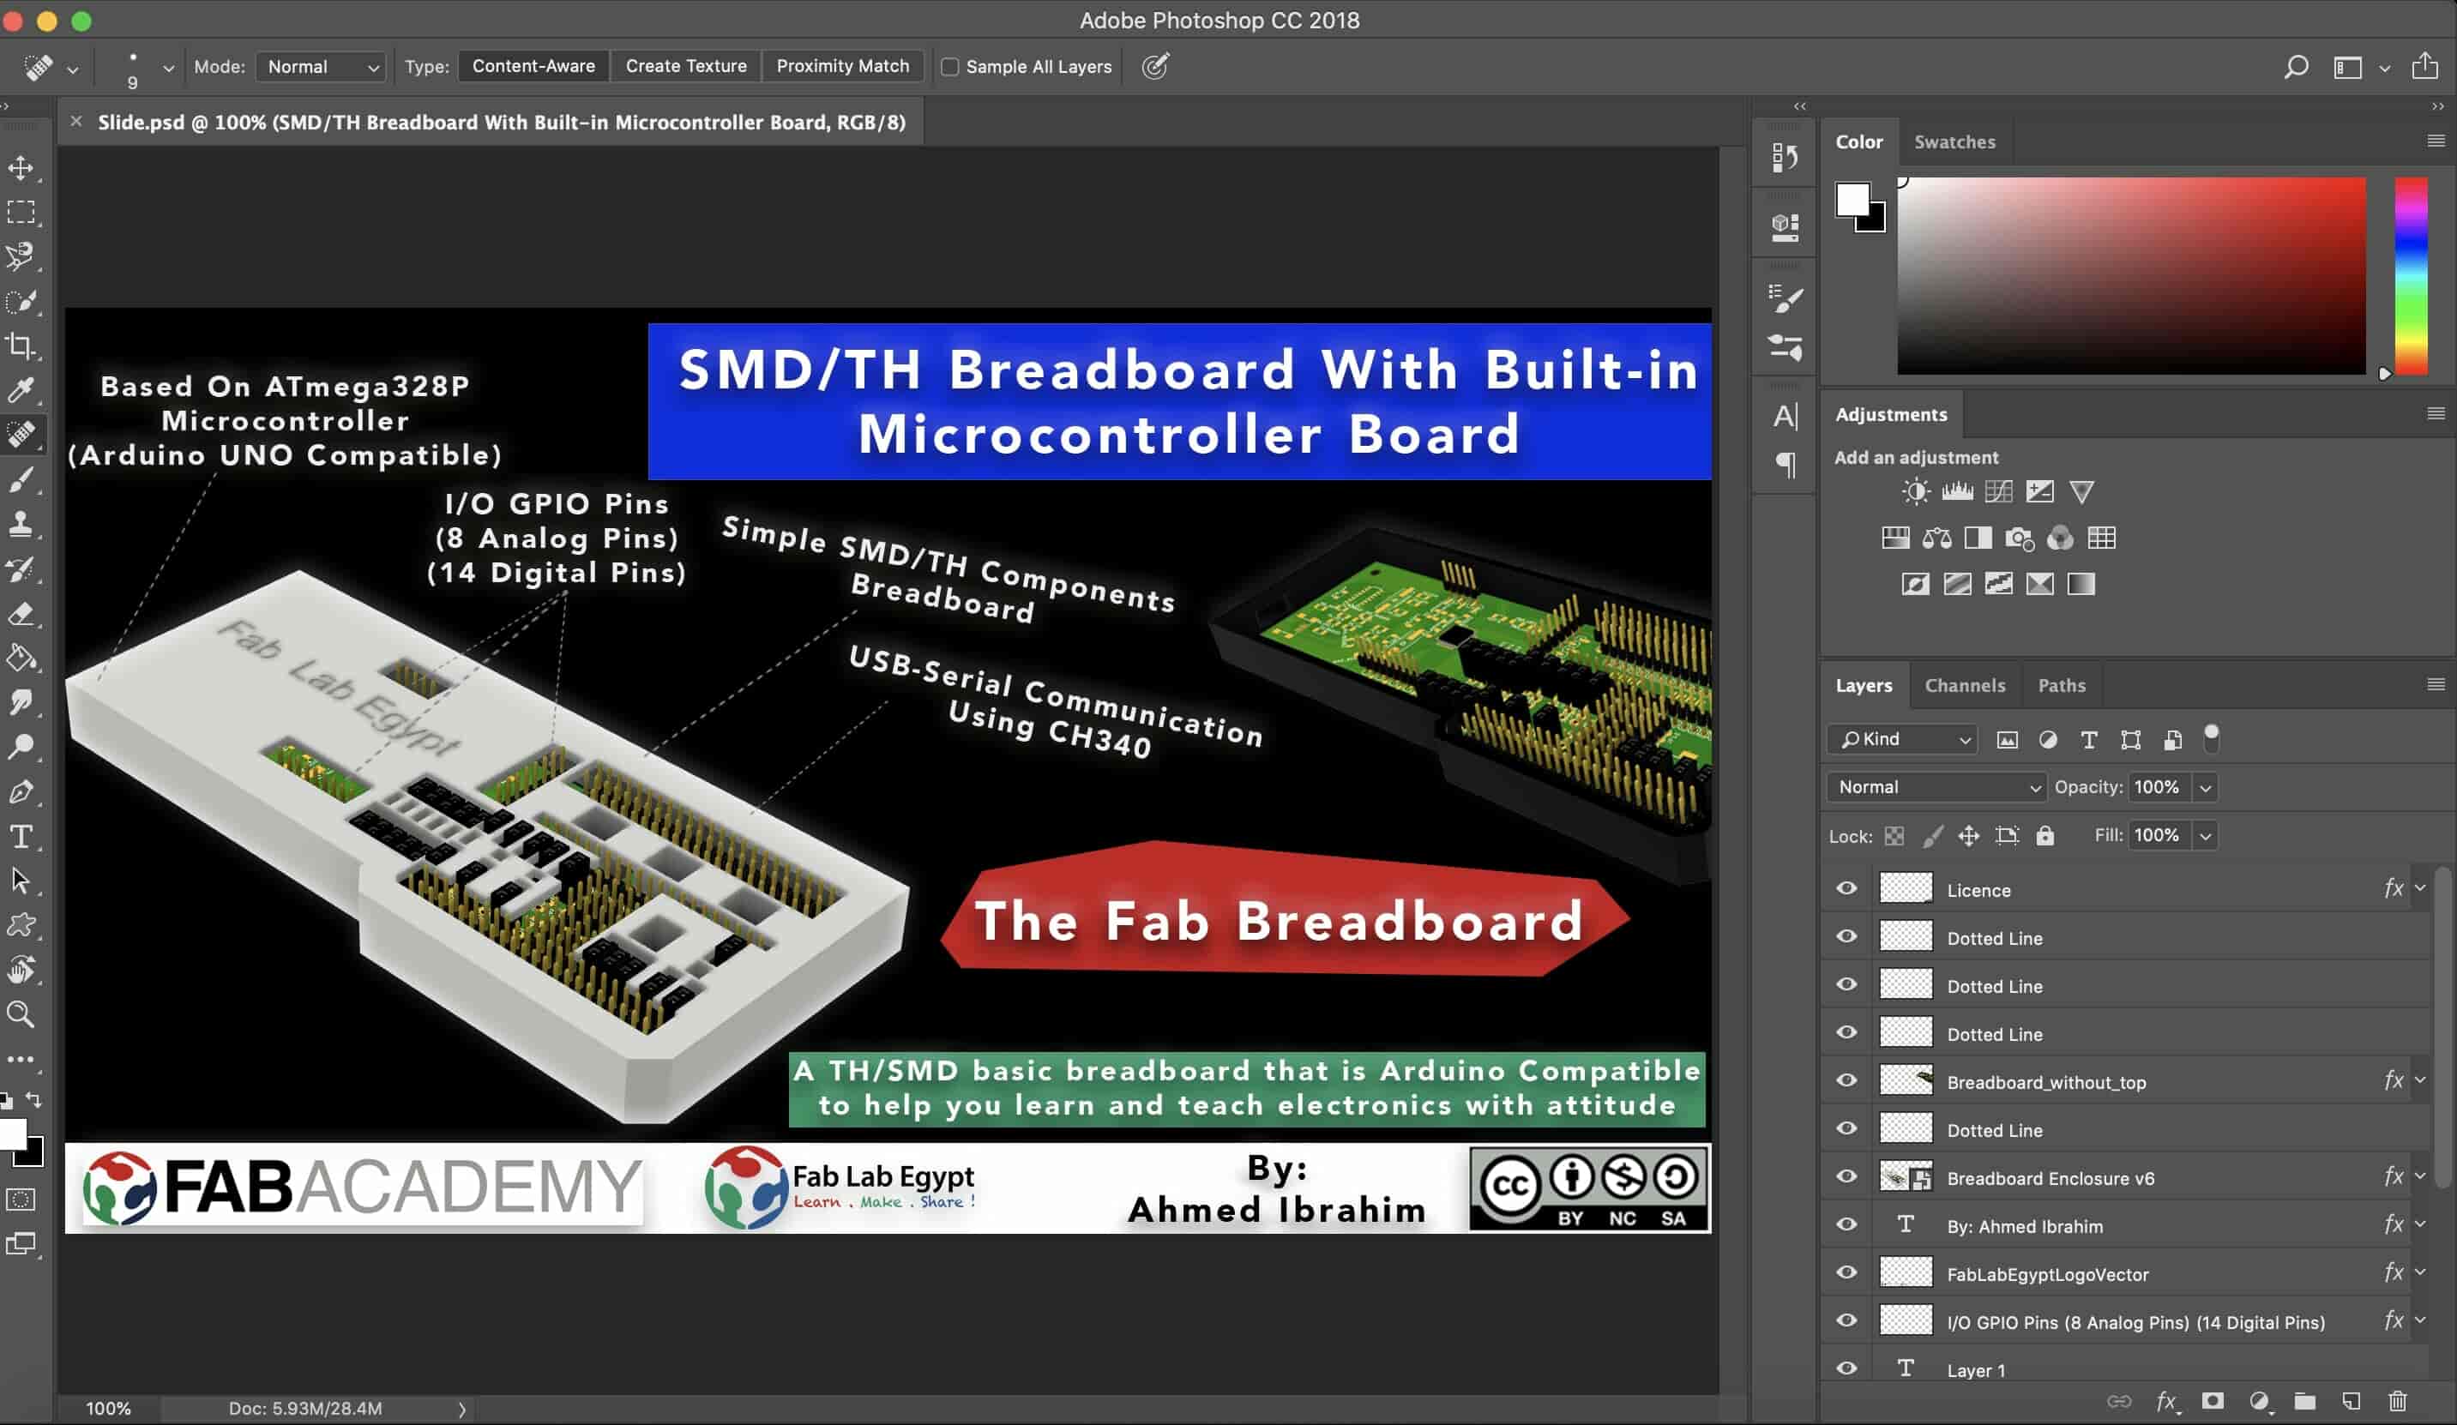The height and width of the screenshot is (1425, 2457).
Task: Pick a color in the color field
Action: pyautogui.click(x=2130, y=276)
